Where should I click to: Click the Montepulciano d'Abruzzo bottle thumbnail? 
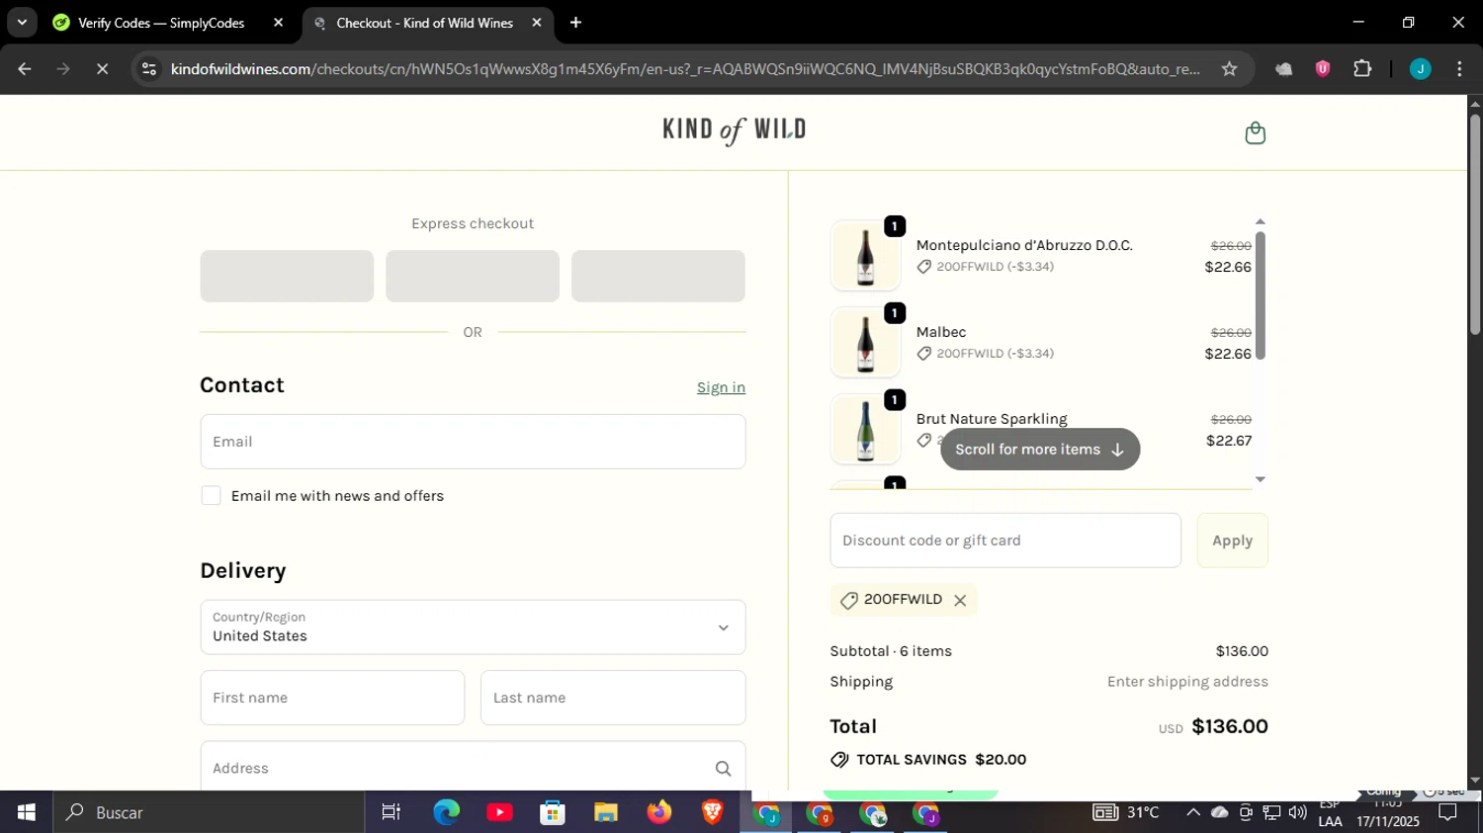[865, 256]
